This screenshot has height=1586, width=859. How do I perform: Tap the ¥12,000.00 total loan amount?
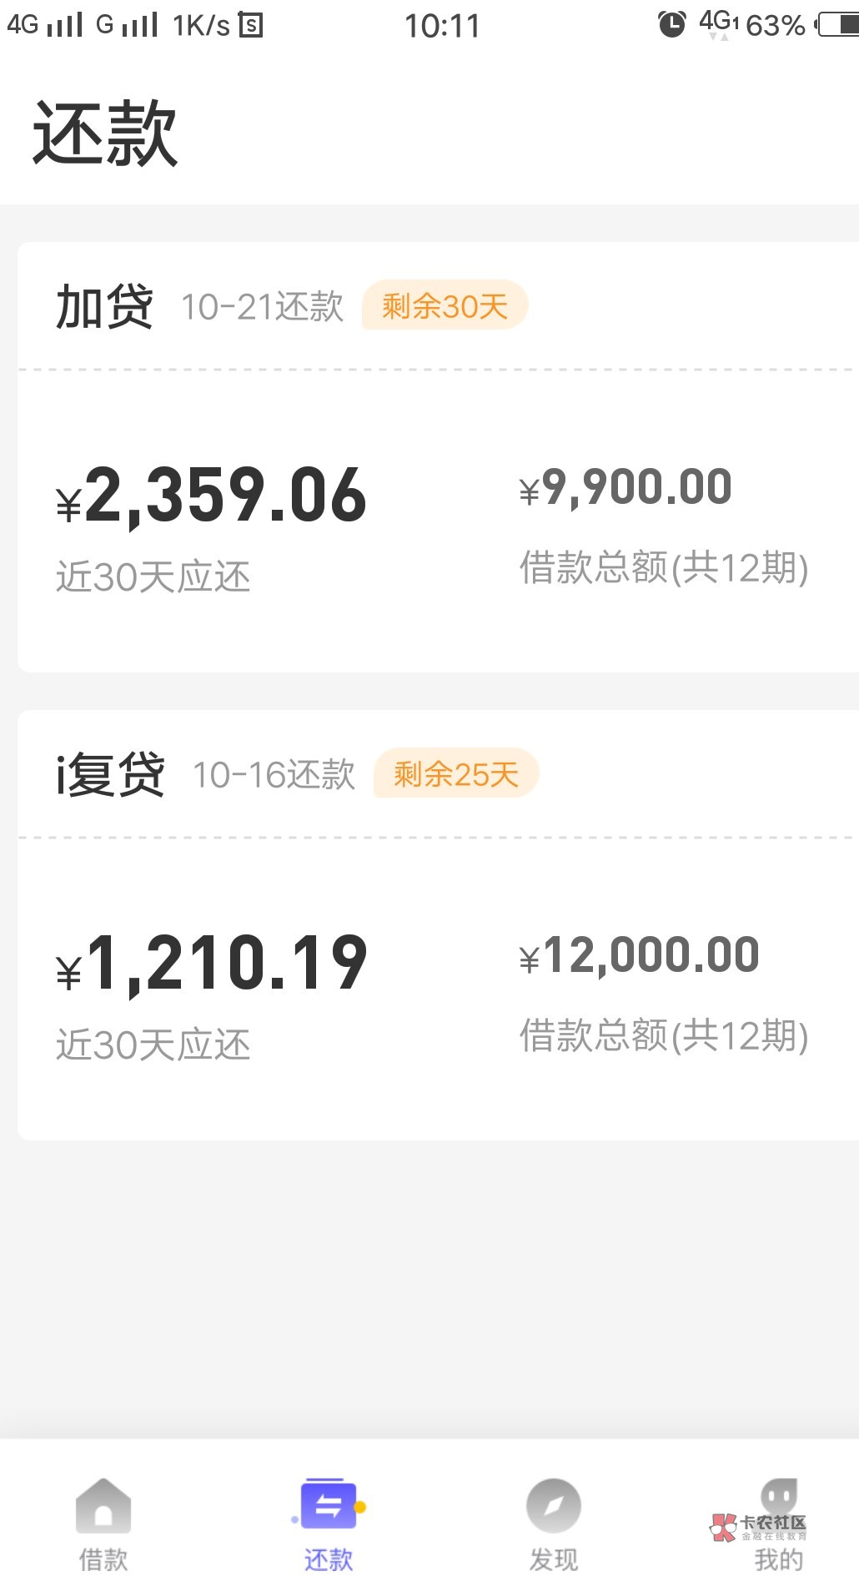coord(639,955)
